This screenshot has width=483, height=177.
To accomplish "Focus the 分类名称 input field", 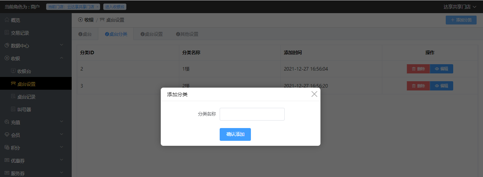I will click(252, 114).
